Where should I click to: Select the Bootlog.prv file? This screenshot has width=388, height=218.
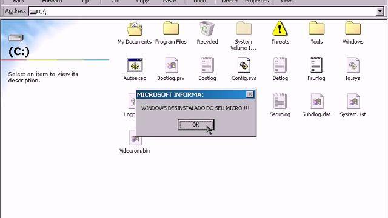[171, 65]
